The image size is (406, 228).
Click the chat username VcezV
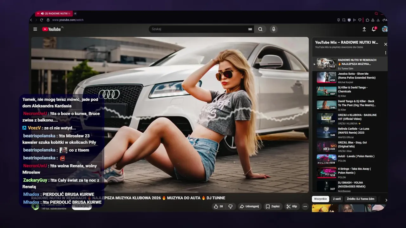click(34, 128)
